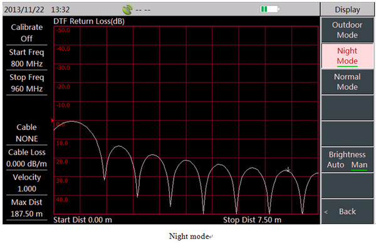Screen dimensions: 376x243
Task: Click the GPS satellite status icon
Action: coord(127,10)
